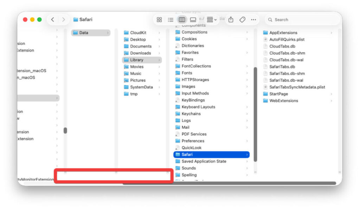360x209 pixels.
Task: Select the SafariTabs.db-shm file
Action: pyautogui.click(x=298, y=74)
